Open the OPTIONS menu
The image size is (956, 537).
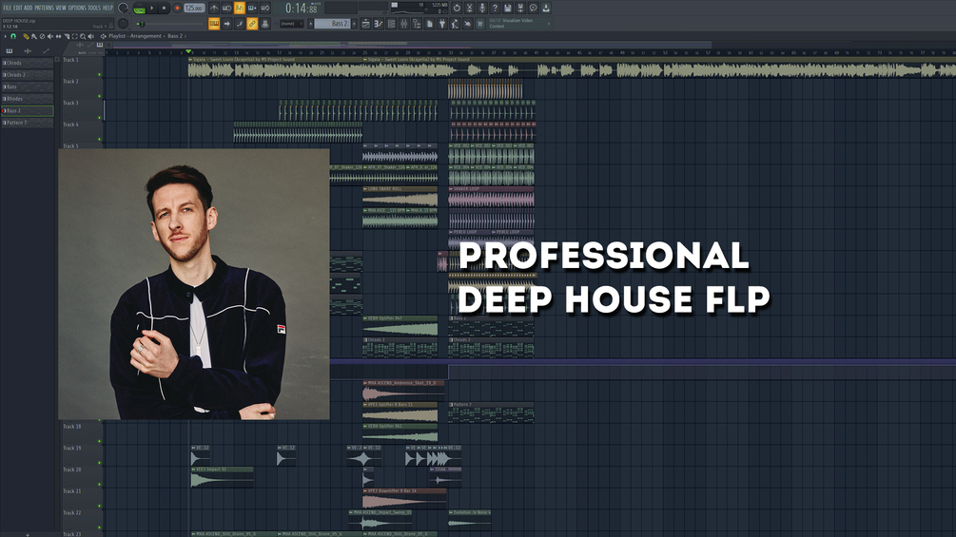pyautogui.click(x=77, y=8)
